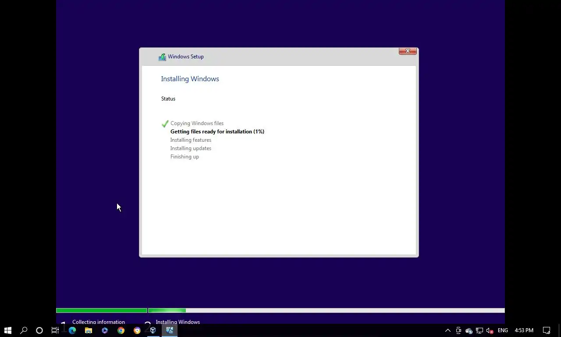Click 'Collecting information' step label

[x=99, y=322]
